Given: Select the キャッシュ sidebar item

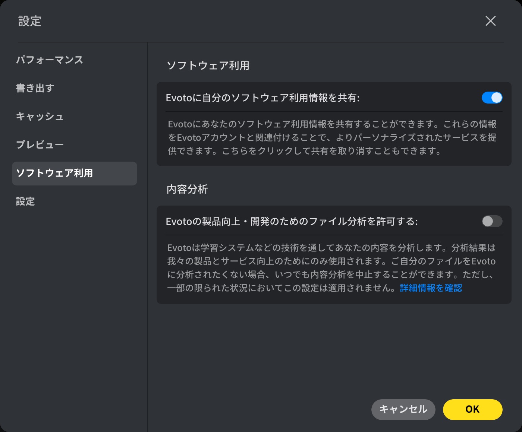Looking at the screenshot, I should pos(40,116).
